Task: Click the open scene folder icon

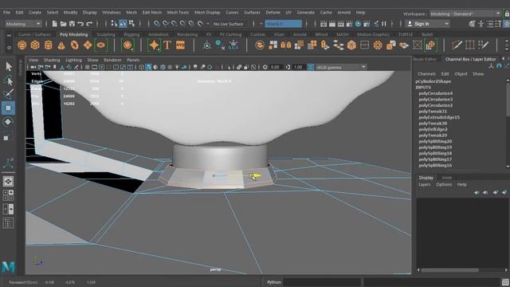Action: pyautogui.click(x=63, y=24)
